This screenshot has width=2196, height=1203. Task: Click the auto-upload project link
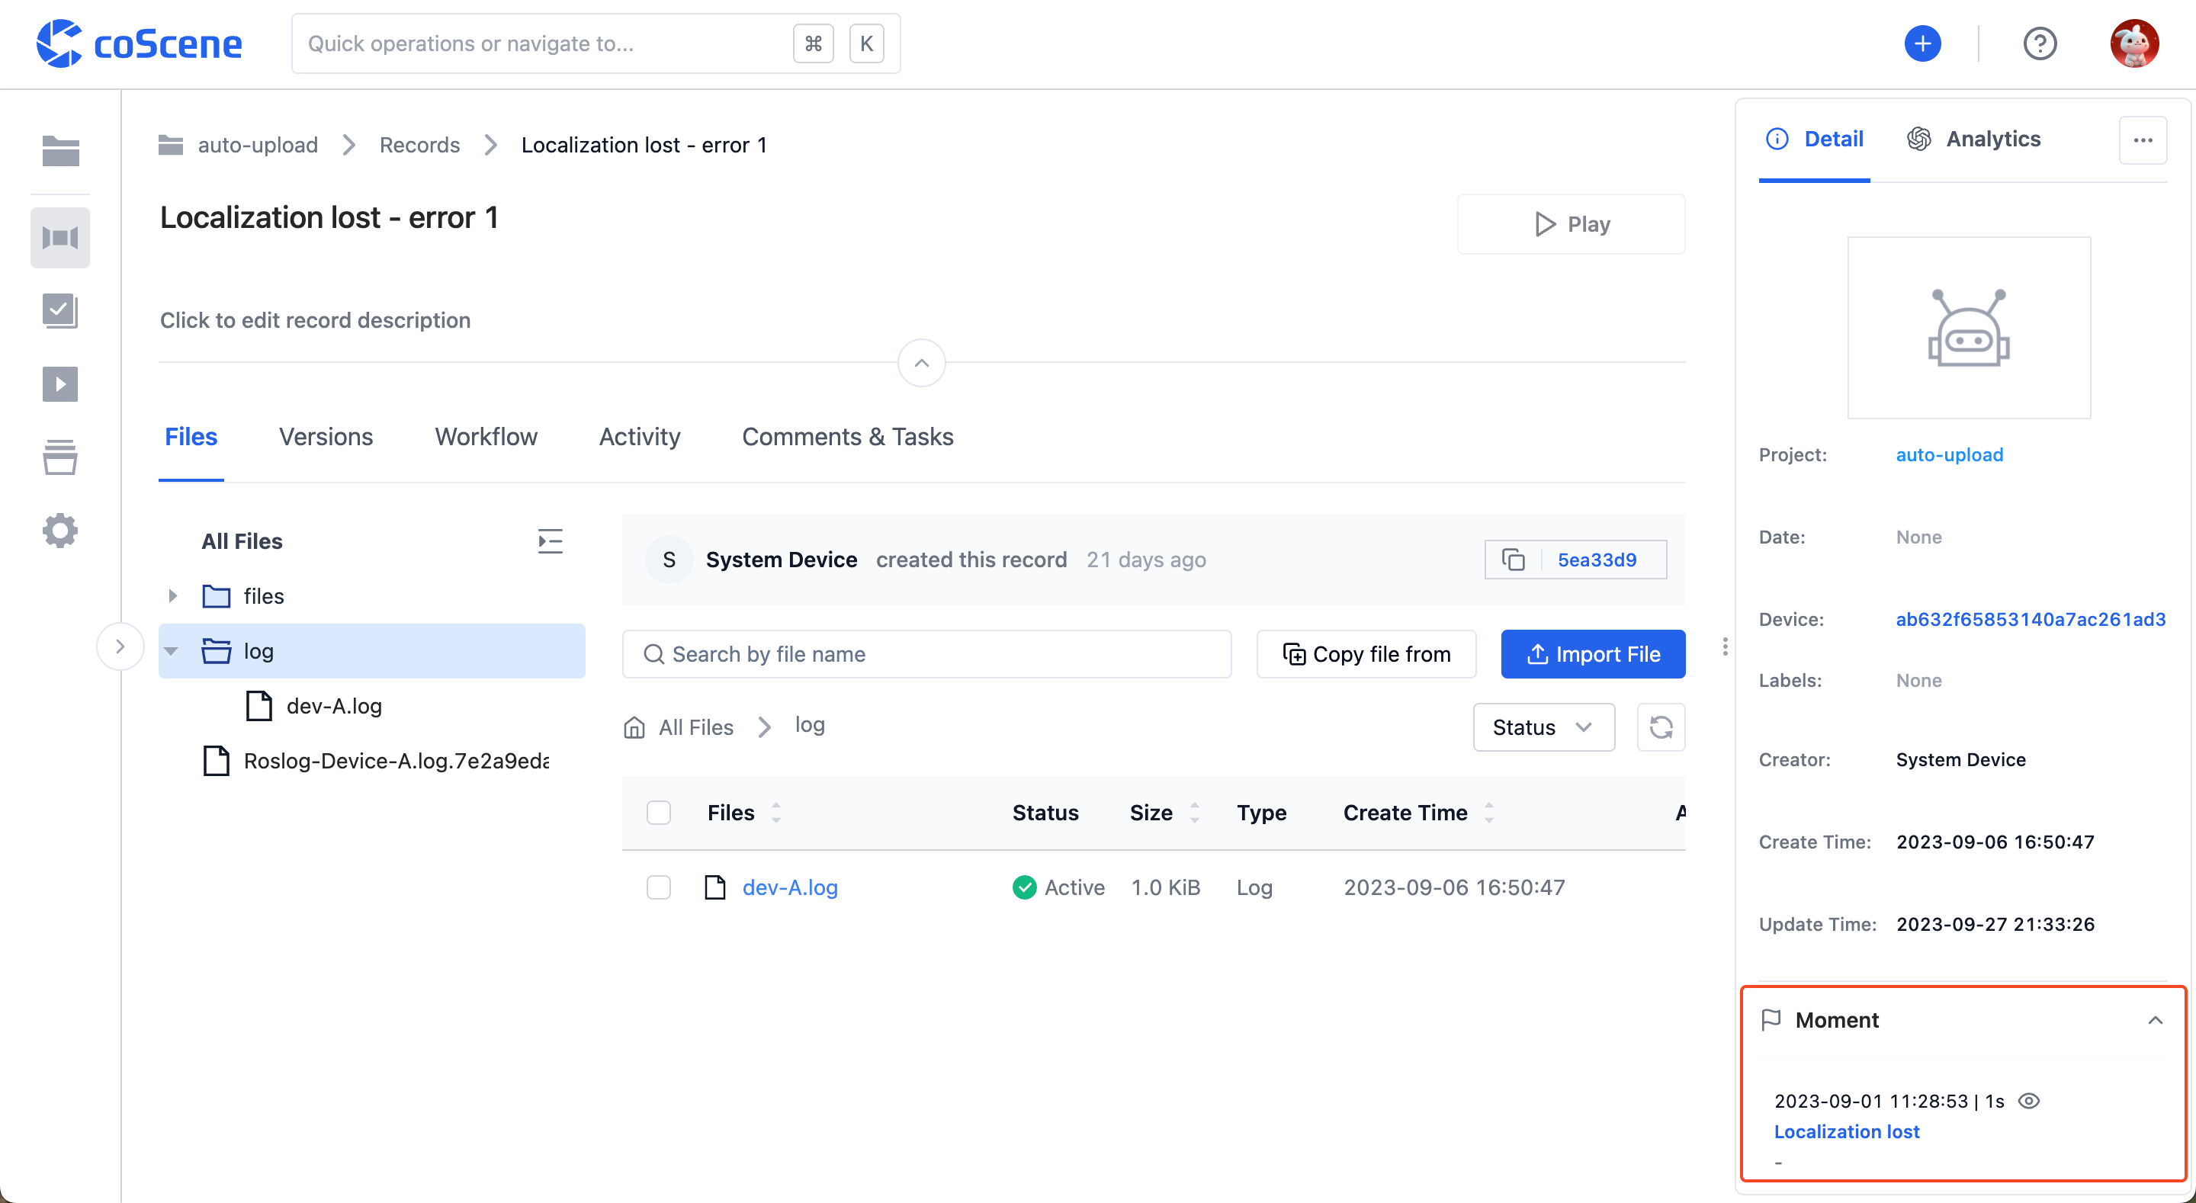1948,454
